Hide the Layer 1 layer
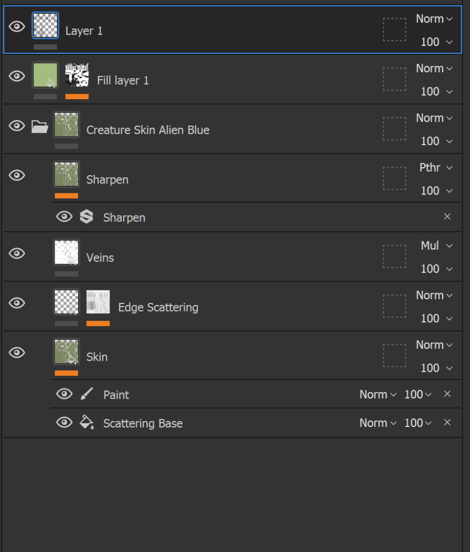Viewport: 470px width, 552px height. pyautogui.click(x=17, y=26)
